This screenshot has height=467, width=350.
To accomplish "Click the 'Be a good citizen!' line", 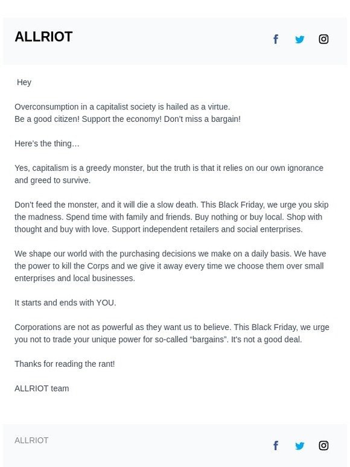I will (x=127, y=119).
